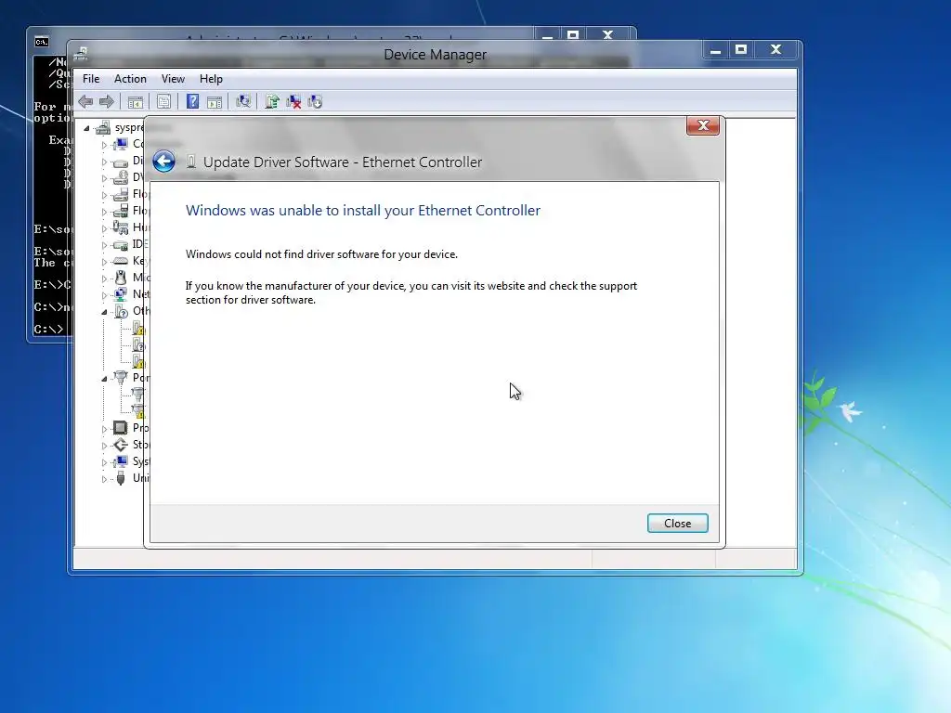The image size is (951, 713).
Task: Click the heading "Windows was unable to install your Ethernet Controller"
Action: pyautogui.click(x=363, y=211)
